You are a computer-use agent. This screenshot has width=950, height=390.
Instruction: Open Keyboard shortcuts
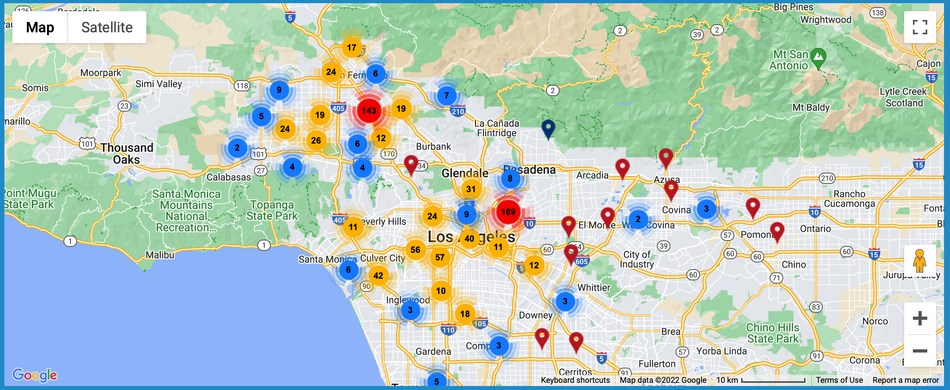coord(575,380)
